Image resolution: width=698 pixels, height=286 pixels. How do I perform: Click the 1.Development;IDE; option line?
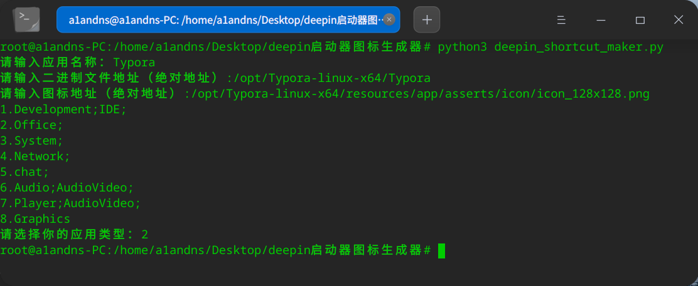coord(63,110)
